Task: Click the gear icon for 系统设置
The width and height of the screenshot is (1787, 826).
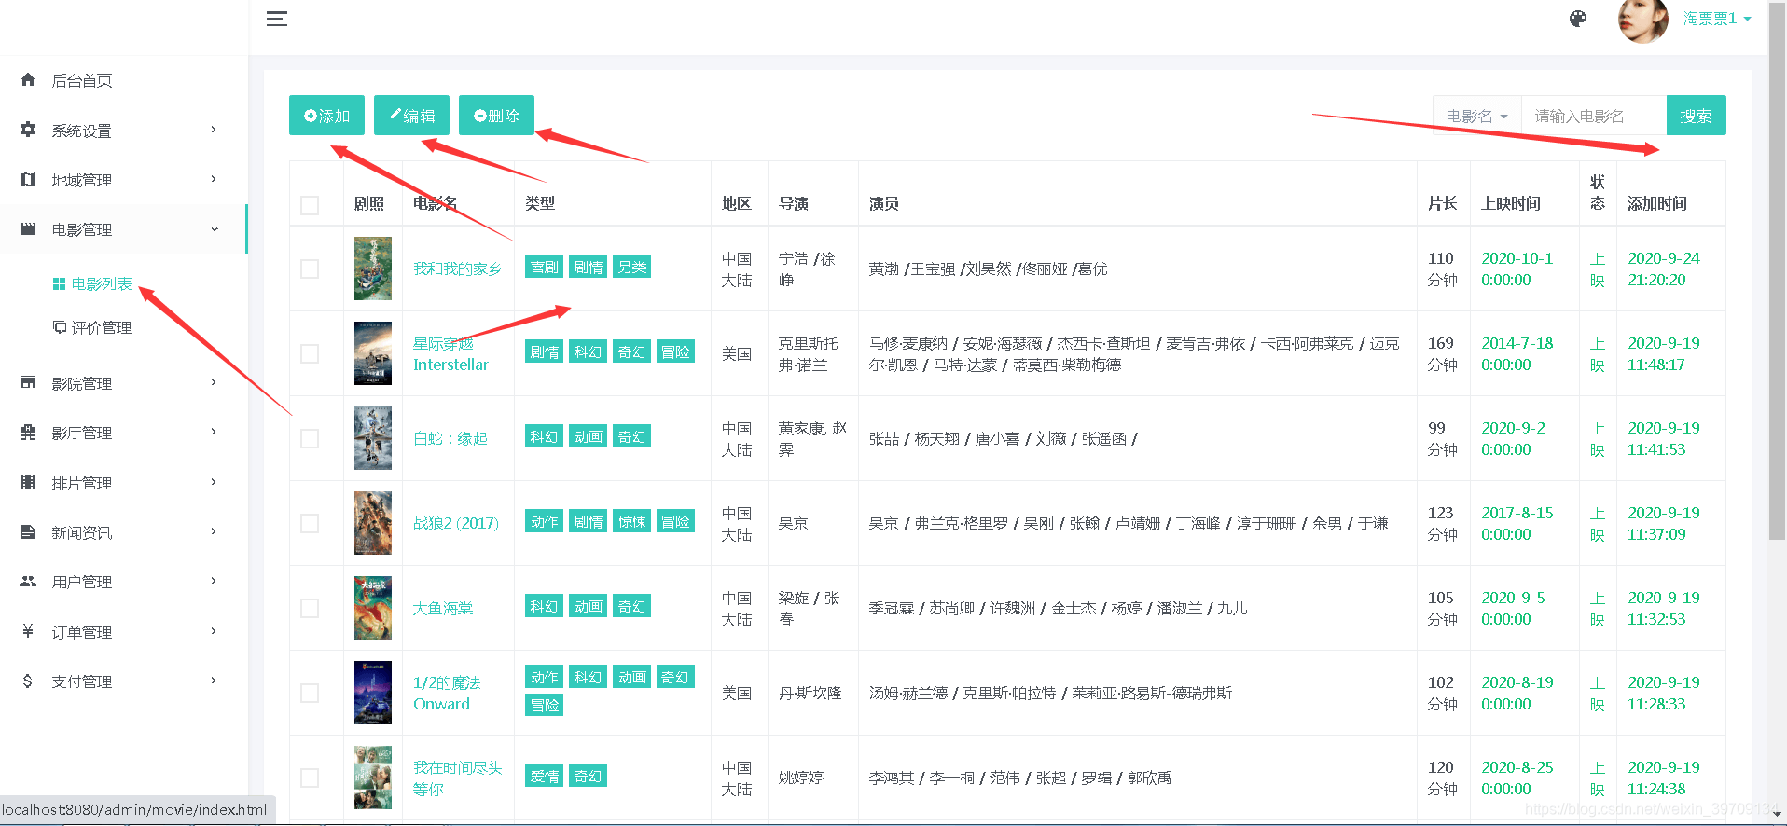Action: click(28, 130)
